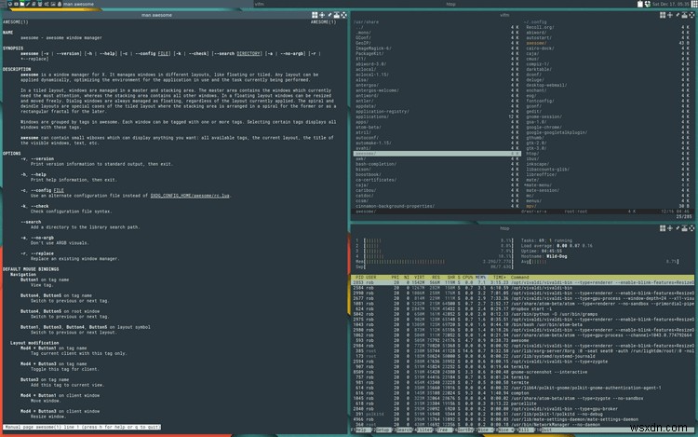Select google-chrome/ in vifm's ~/.config pane

point(544,128)
